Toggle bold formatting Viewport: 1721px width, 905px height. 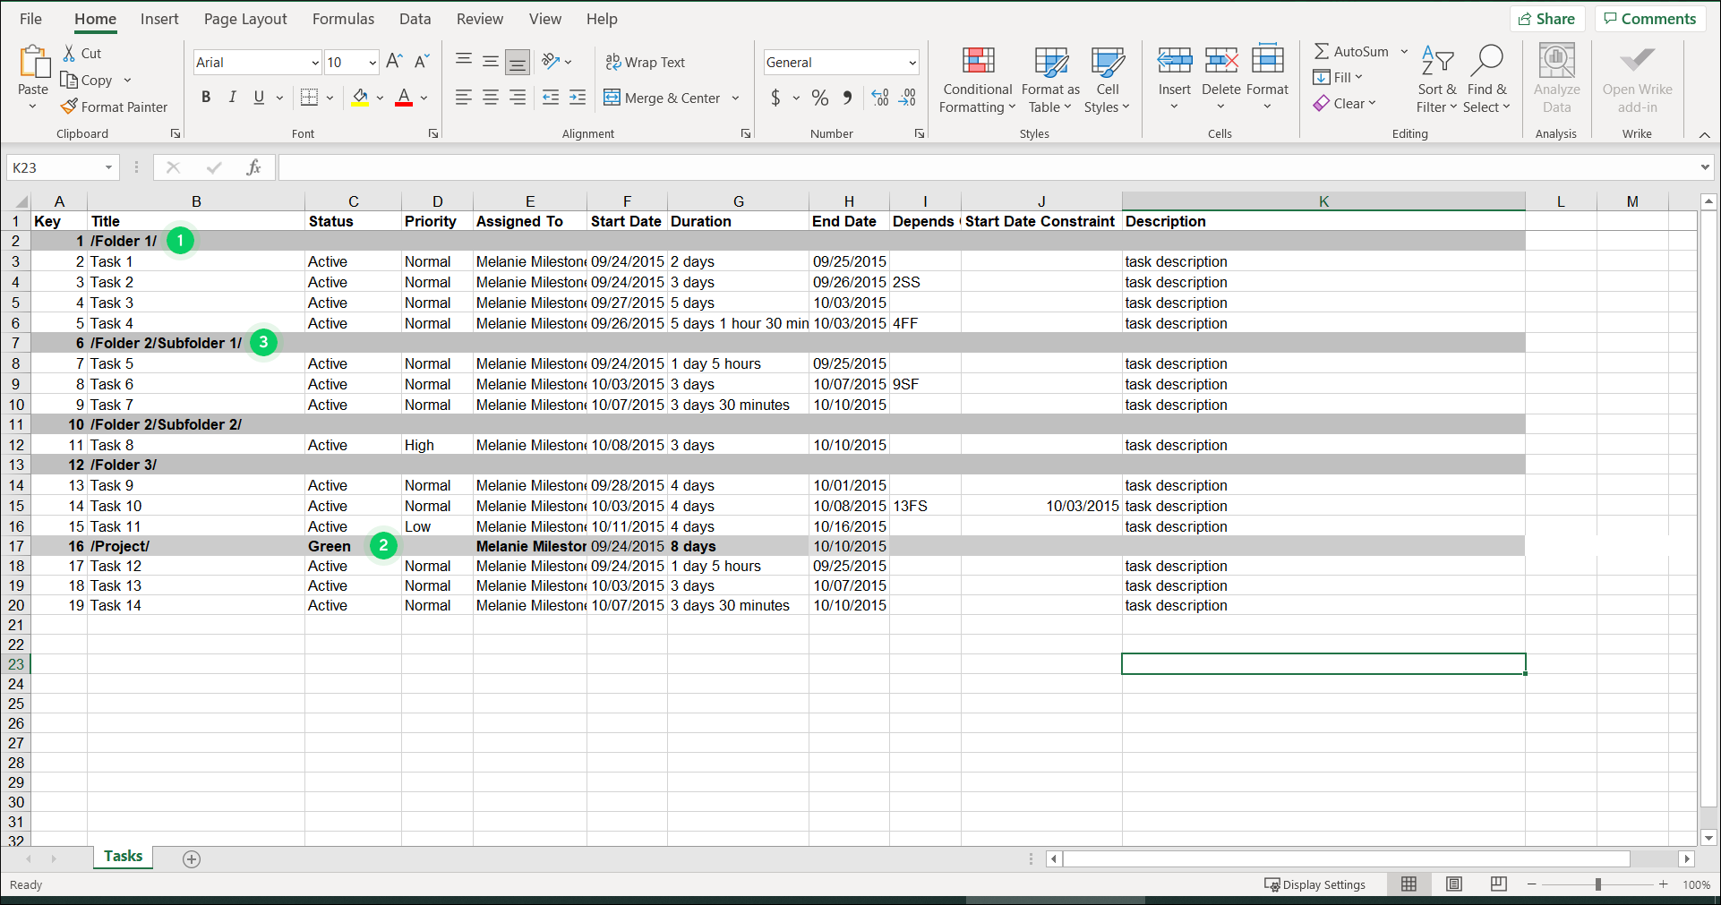pyautogui.click(x=206, y=97)
